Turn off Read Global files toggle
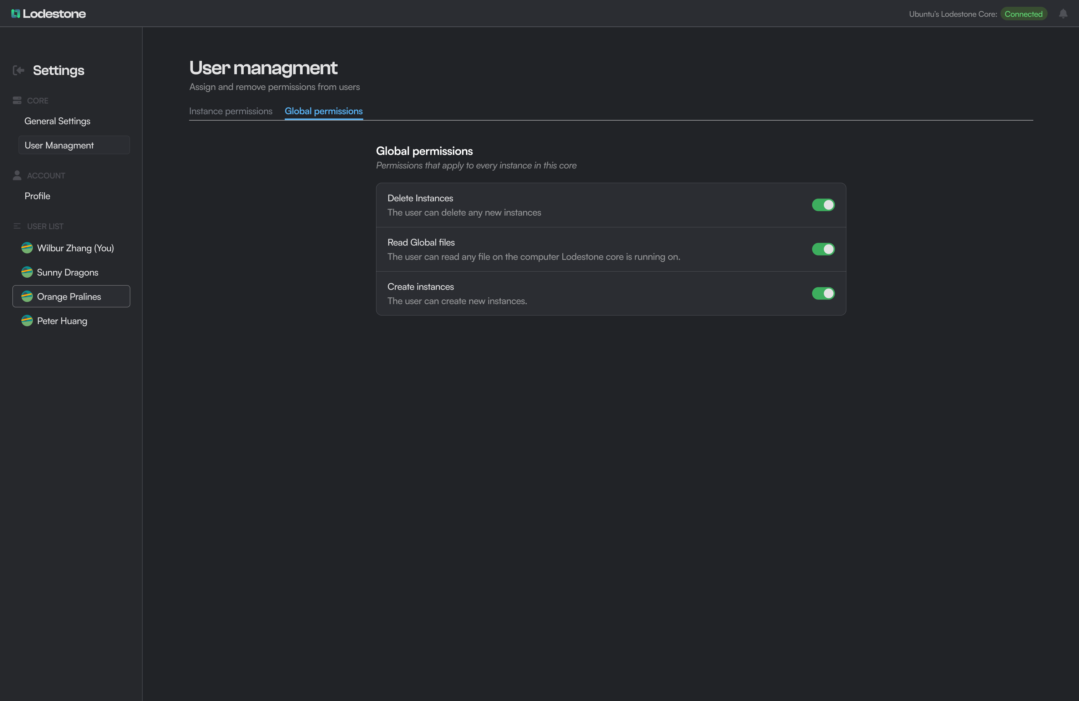1079x701 pixels. (x=823, y=249)
